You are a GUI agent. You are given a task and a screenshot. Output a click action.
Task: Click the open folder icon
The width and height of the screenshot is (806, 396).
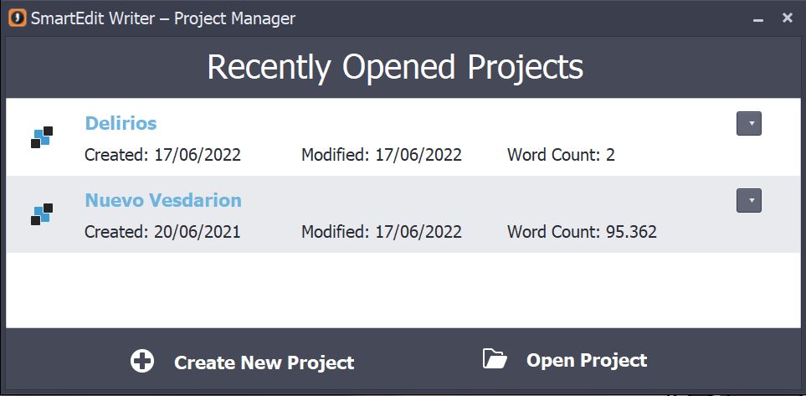[x=495, y=359]
